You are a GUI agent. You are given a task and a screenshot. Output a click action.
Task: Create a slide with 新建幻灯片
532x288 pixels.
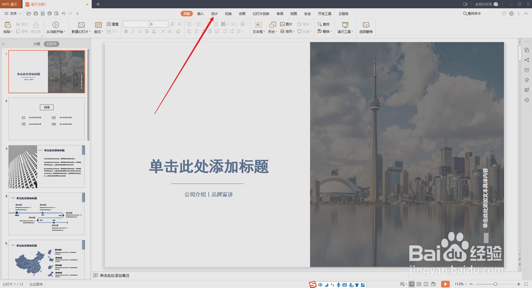(81, 27)
